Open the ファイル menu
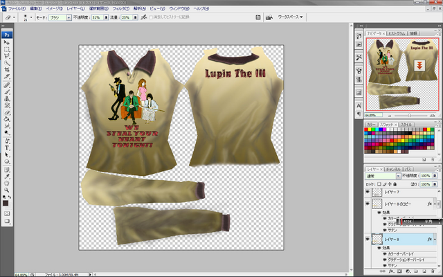 (x=17, y=9)
